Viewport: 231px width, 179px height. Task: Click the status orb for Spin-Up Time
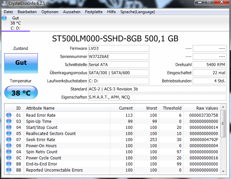point(9,121)
